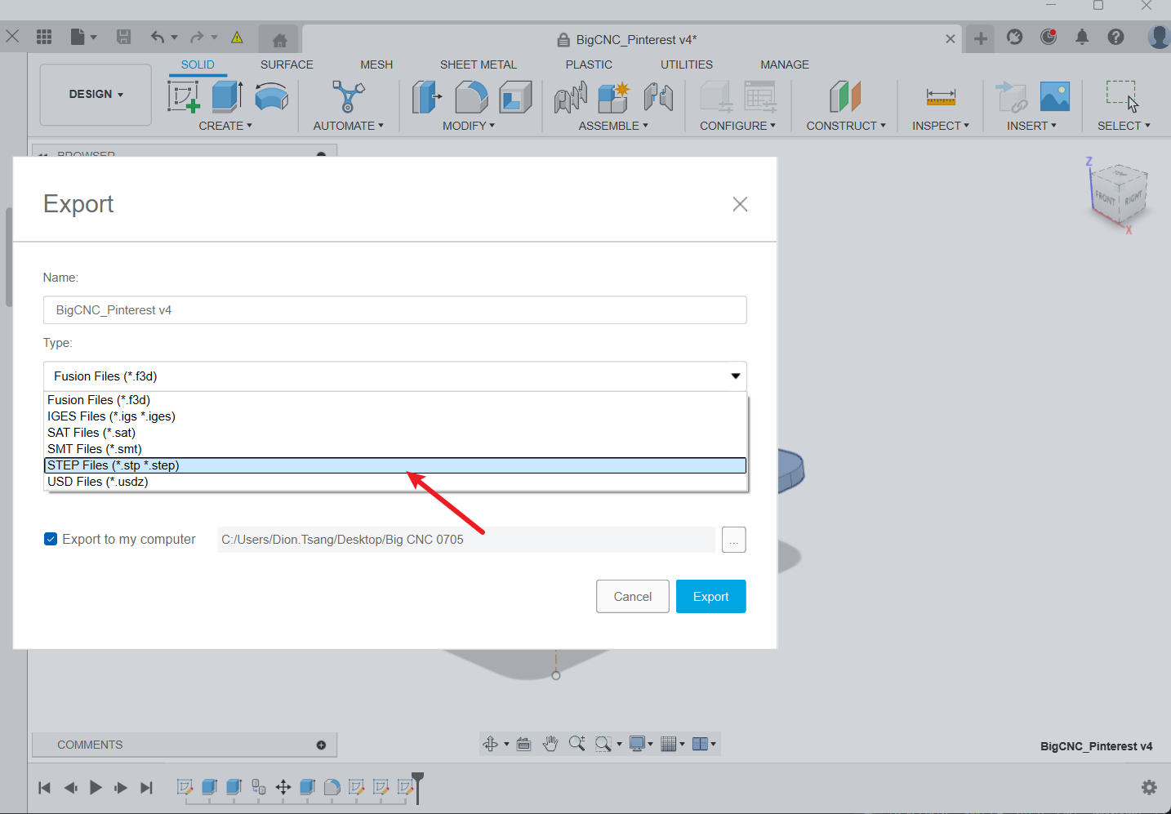Click the Orbit navigation icon
Image resolution: width=1171 pixels, height=814 pixels.
[x=490, y=744]
